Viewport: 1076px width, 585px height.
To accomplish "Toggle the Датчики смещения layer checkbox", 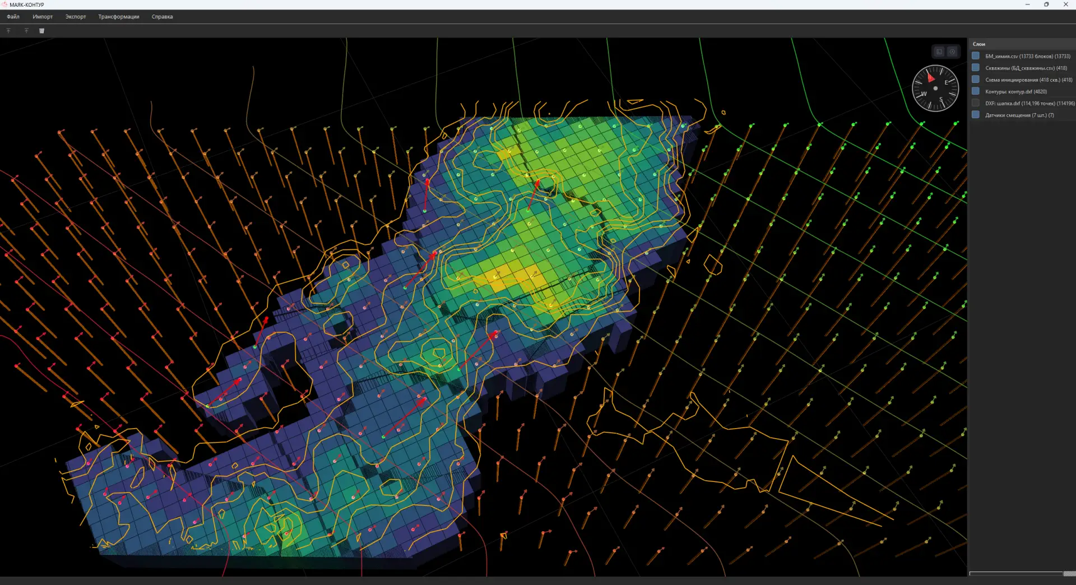I will click(976, 115).
